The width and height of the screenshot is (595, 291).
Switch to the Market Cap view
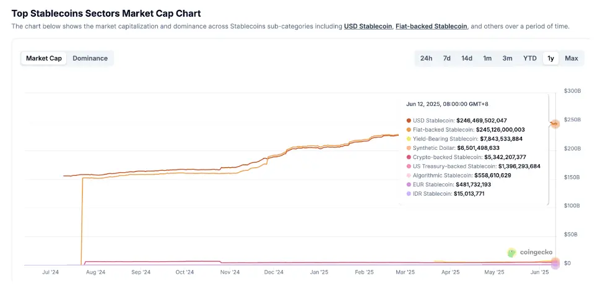(44, 58)
